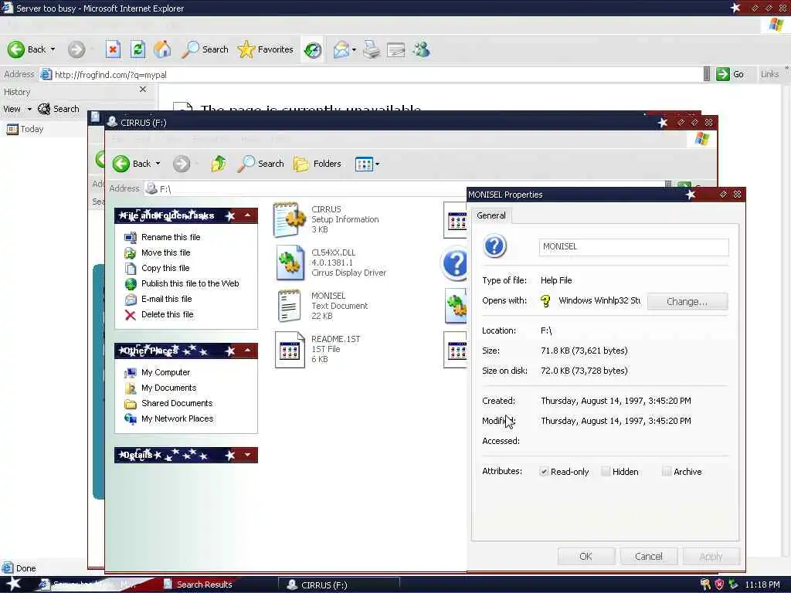Toggle Folders pane in CIRRUS window
The height and width of the screenshot is (593, 791).
pyautogui.click(x=317, y=164)
